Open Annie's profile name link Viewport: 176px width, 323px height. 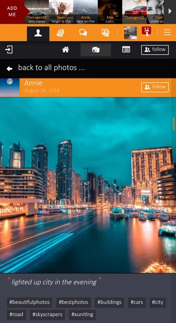click(x=33, y=83)
